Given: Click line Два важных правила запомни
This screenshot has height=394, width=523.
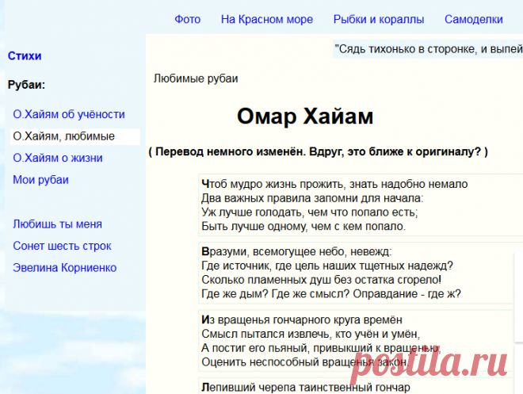Looking at the screenshot, I should click(312, 198).
